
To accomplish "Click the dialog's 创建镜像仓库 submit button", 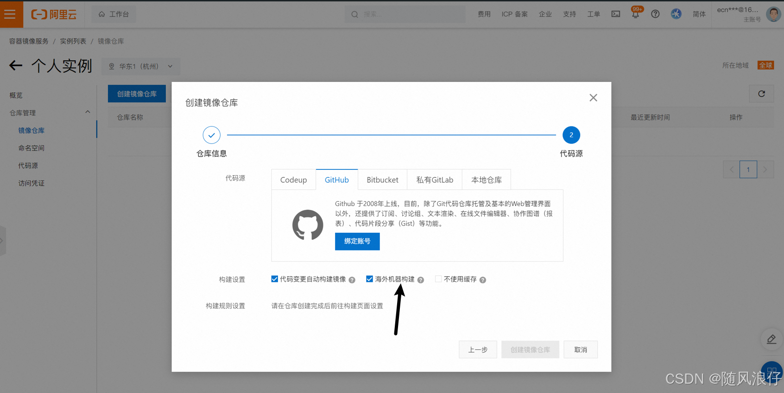I will point(530,349).
